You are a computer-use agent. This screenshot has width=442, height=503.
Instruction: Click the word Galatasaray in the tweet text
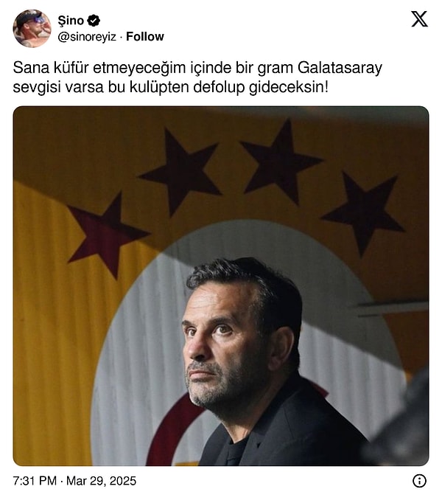pos(340,68)
